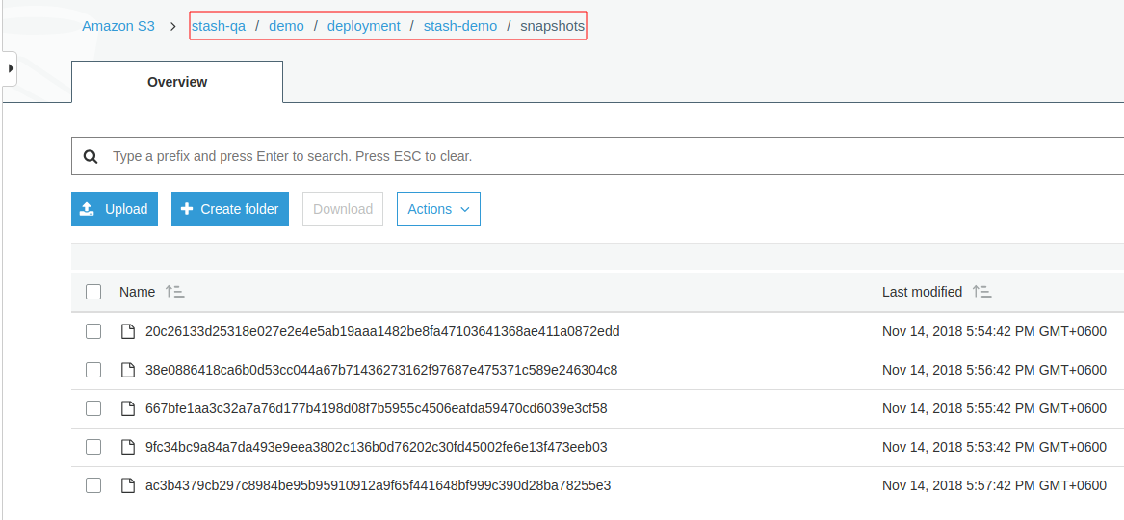
Task: Click the Last modified column header label
Action: point(922,292)
